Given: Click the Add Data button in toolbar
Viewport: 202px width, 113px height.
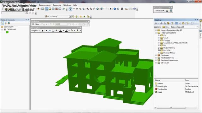Looking at the screenshot, I should pos(39,9).
